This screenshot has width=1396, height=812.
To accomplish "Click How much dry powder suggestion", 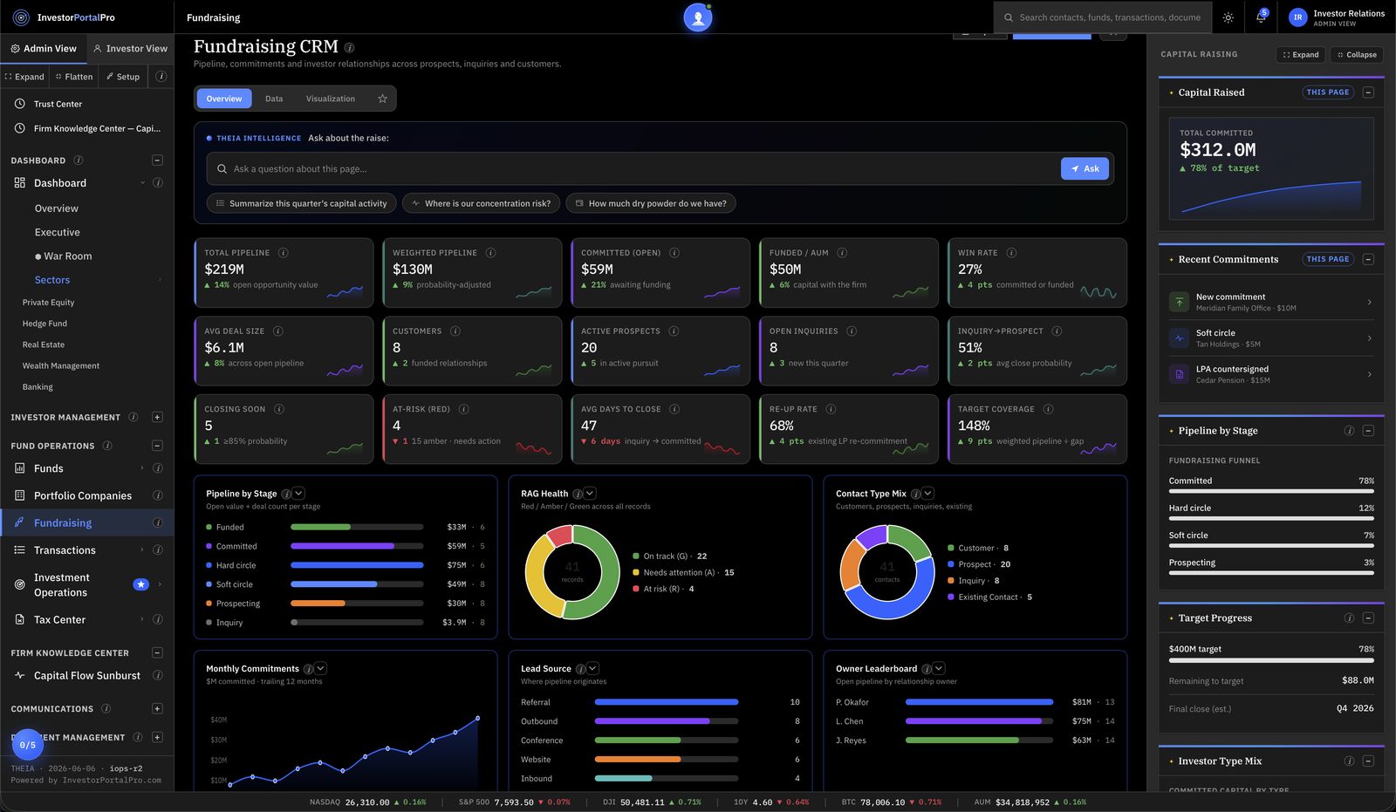I will pyautogui.click(x=651, y=203).
